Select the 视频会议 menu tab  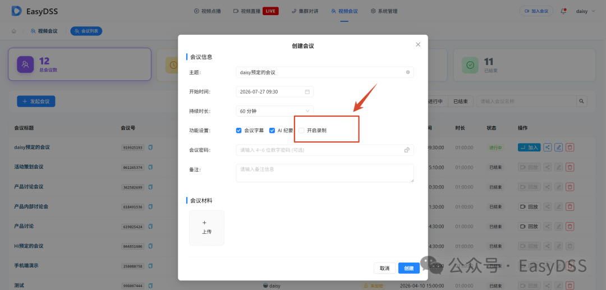click(x=345, y=11)
